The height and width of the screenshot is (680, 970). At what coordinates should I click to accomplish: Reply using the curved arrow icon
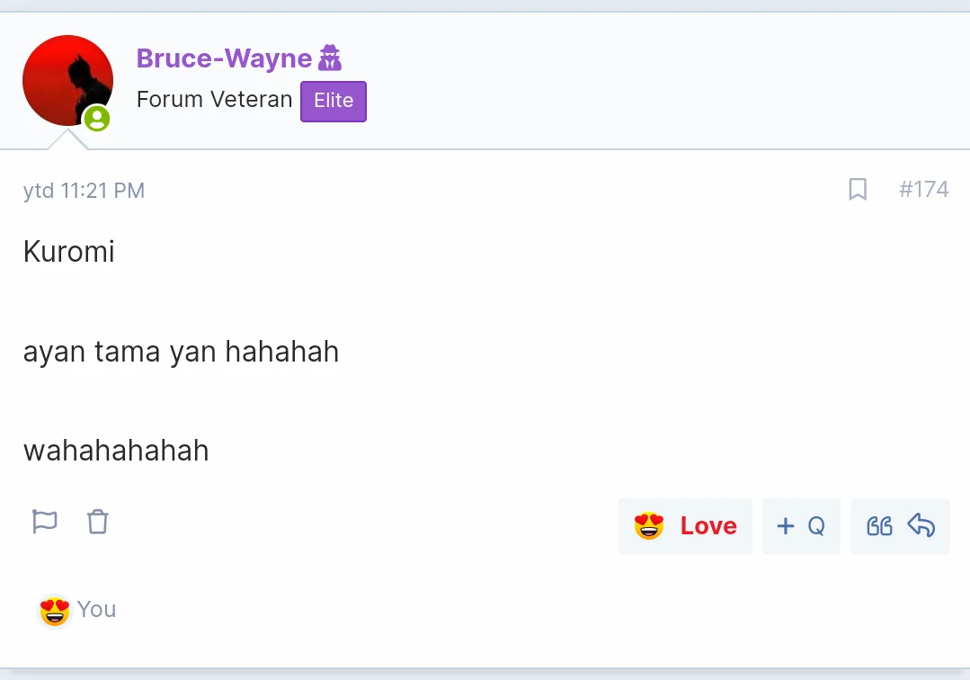coord(921,525)
